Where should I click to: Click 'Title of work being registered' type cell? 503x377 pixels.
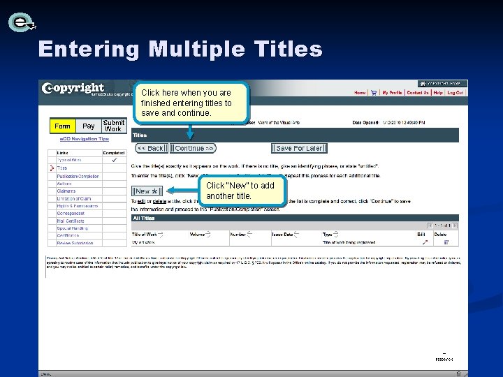(x=349, y=243)
